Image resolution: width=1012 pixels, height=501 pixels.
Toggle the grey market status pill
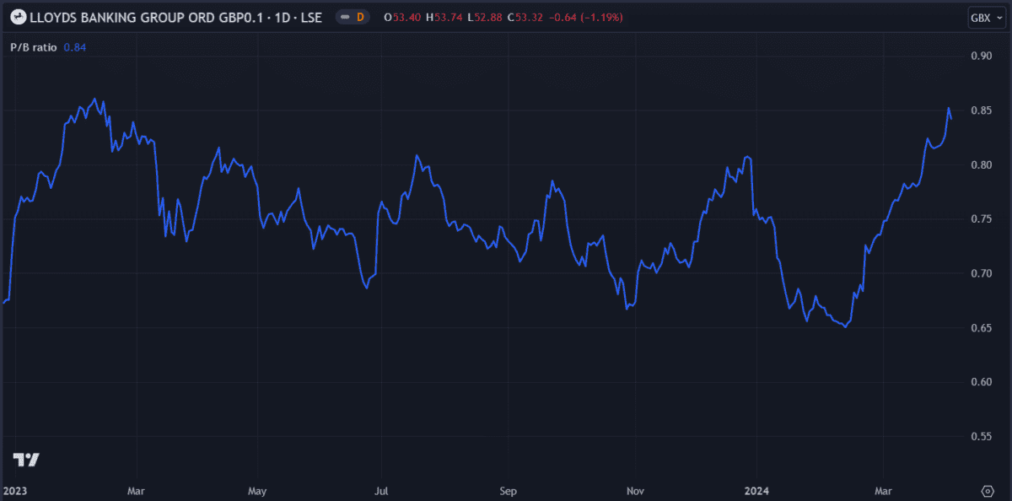344,17
